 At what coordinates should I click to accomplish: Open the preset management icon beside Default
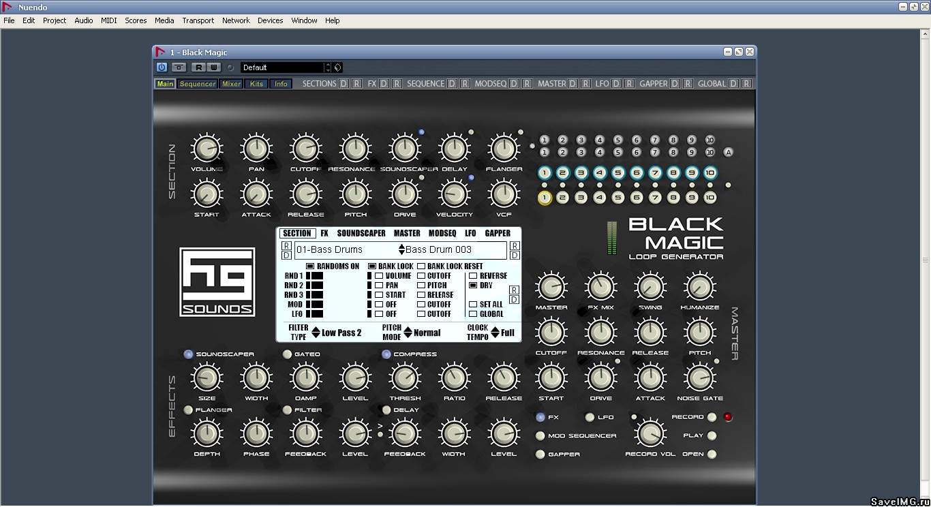click(x=338, y=67)
